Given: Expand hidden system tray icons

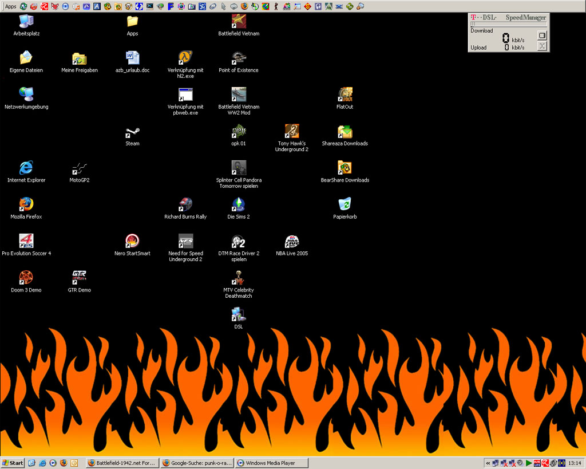Looking at the screenshot, I should (x=488, y=463).
